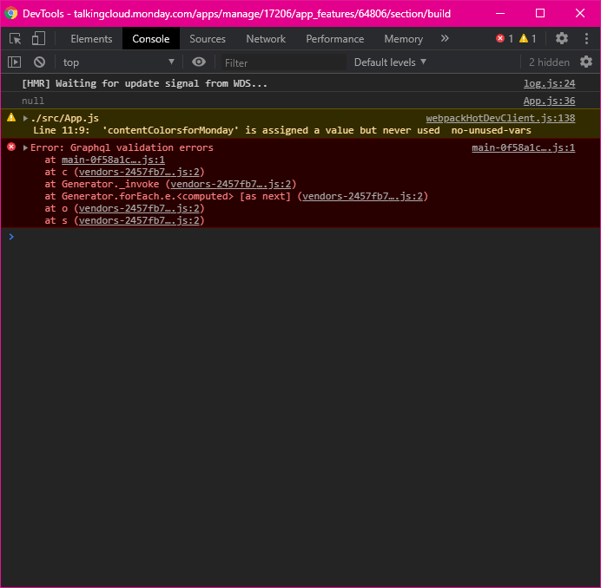Open DevTools settings gear in the top bar

click(x=562, y=38)
